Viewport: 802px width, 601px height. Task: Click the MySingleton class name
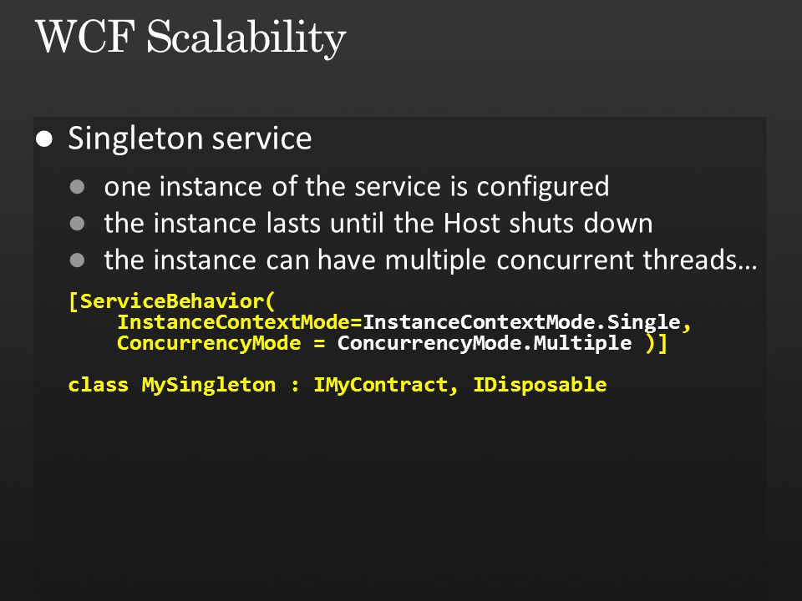click(209, 386)
